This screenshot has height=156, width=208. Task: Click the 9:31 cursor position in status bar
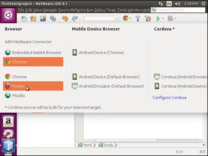[x=179, y=152]
